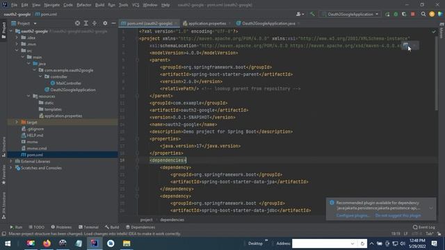445x250 pixels.
Task: Click Collapse All icon in Project panel
Action: point(95,23)
